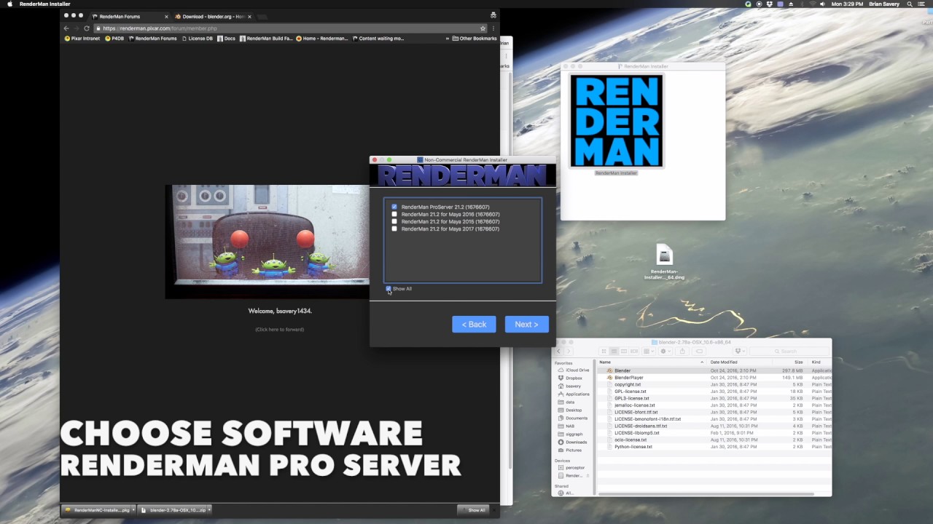Viewport: 933px width, 524px height.
Task: Check RenderMan ProServer 21.2 checkbox
Action: pos(394,207)
